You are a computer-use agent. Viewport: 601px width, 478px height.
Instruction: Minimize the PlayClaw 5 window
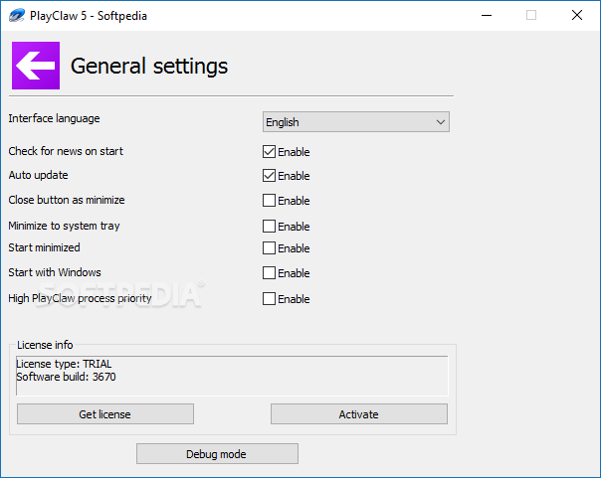487,15
